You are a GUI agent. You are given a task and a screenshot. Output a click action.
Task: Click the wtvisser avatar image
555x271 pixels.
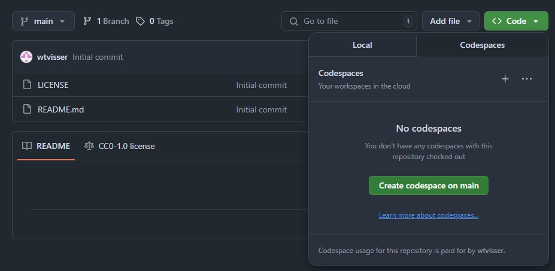tap(26, 57)
